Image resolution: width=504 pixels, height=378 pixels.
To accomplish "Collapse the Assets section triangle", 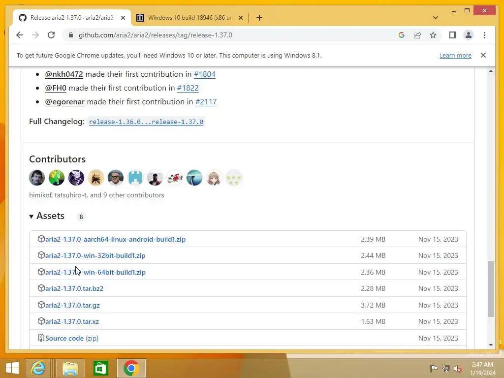I will coord(31,217).
